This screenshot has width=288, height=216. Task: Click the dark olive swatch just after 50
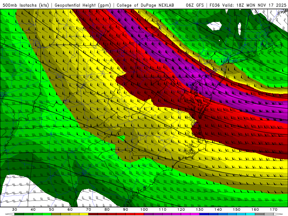click(x=56, y=214)
